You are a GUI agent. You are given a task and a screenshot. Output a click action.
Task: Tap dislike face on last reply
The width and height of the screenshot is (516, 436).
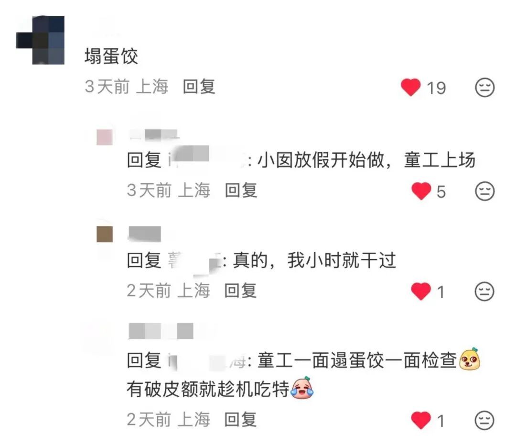click(x=484, y=420)
